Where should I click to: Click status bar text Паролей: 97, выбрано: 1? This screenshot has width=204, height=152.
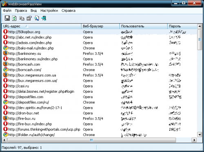point(22,148)
